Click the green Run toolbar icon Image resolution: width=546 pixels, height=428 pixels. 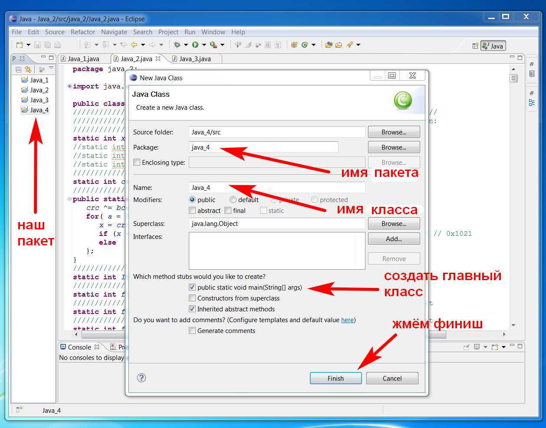195,45
